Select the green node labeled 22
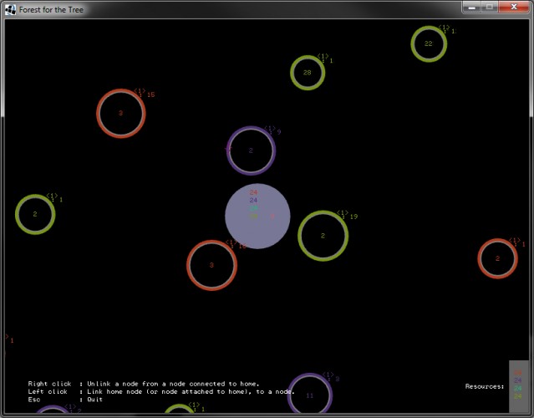This screenshot has height=418, width=534. tap(429, 44)
